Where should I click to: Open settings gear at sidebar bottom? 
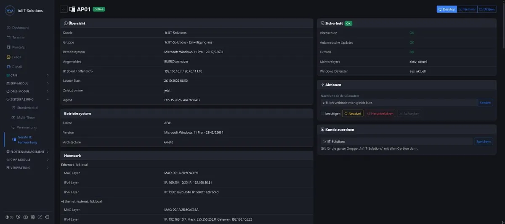32,217
